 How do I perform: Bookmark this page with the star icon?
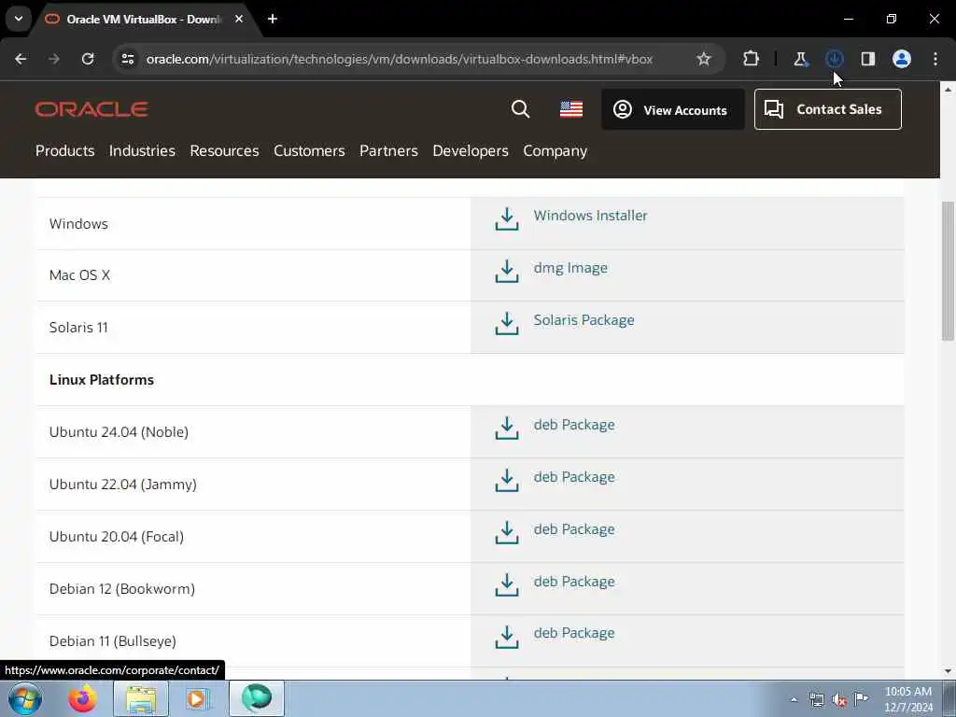pyautogui.click(x=704, y=59)
